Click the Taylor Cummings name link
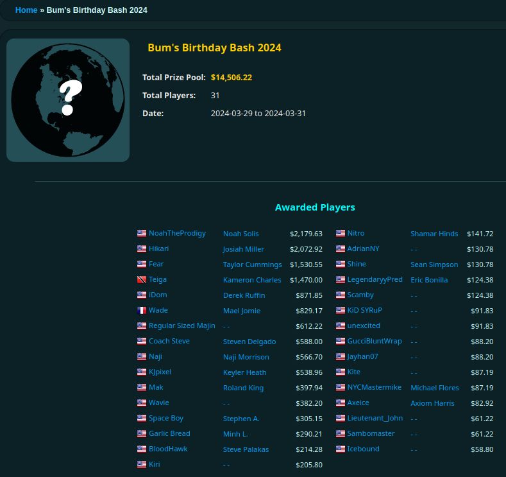The image size is (506, 477). 252,265
